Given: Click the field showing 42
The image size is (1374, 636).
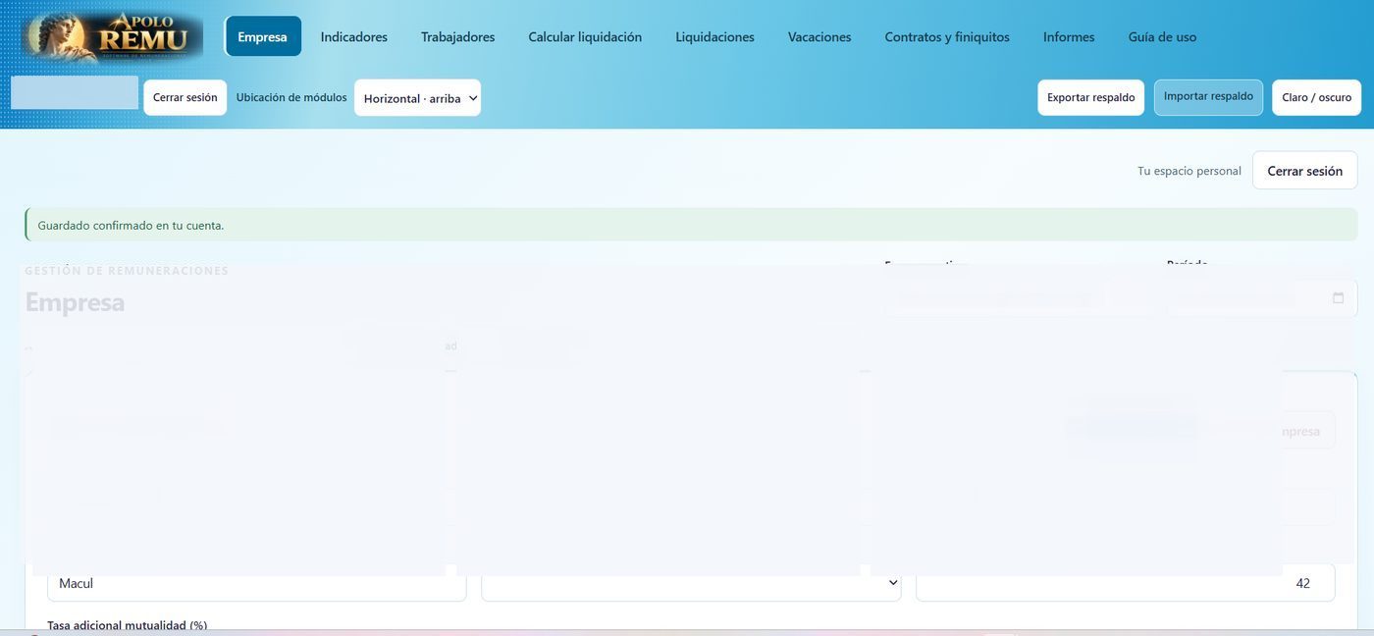Looking at the screenshot, I should pyautogui.click(x=1125, y=583).
